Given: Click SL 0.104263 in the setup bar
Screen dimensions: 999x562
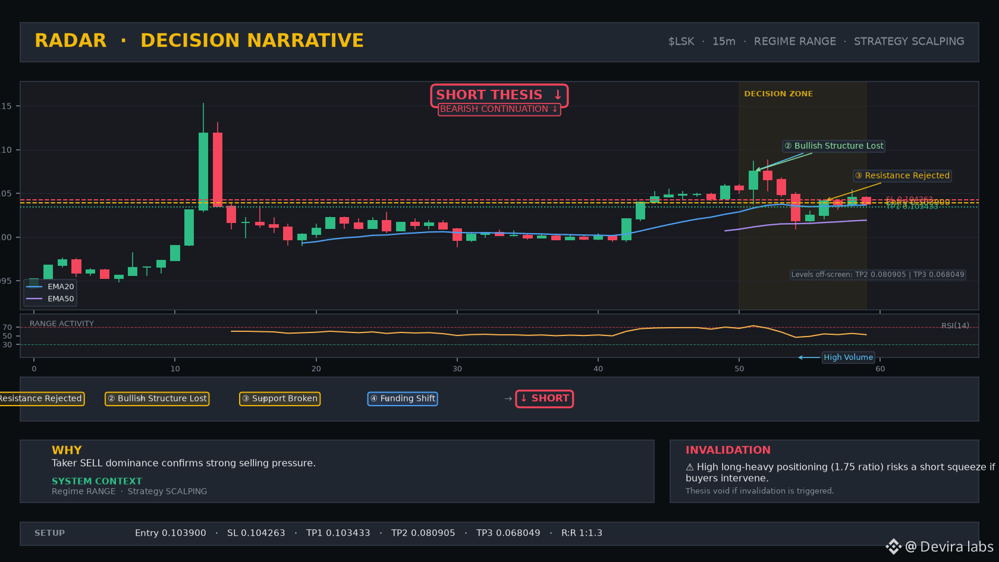Looking at the screenshot, I should point(256,533).
